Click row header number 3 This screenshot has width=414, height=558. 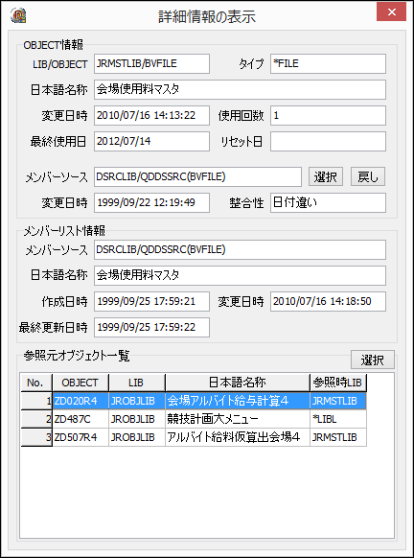coord(36,437)
